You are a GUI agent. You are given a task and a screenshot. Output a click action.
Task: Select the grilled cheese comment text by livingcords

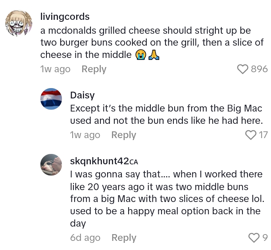[x=151, y=42]
